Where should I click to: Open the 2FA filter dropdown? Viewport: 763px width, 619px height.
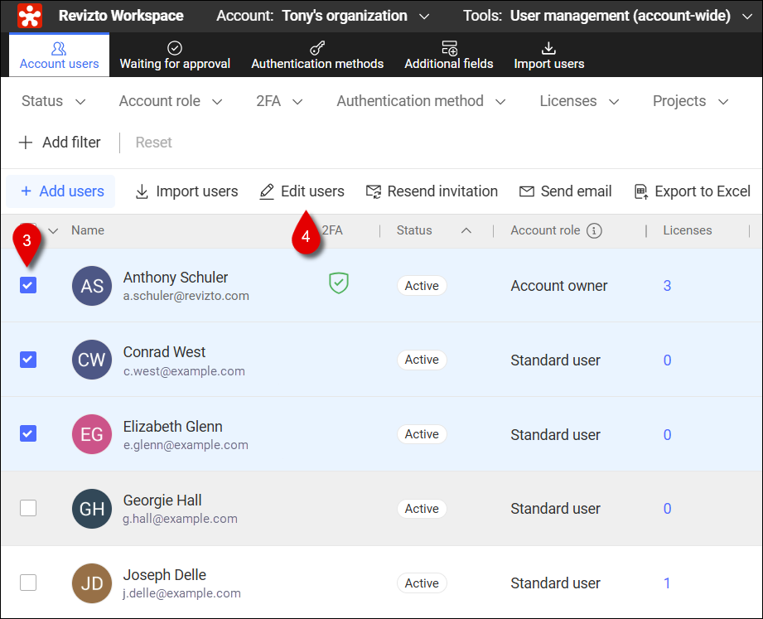279,101
